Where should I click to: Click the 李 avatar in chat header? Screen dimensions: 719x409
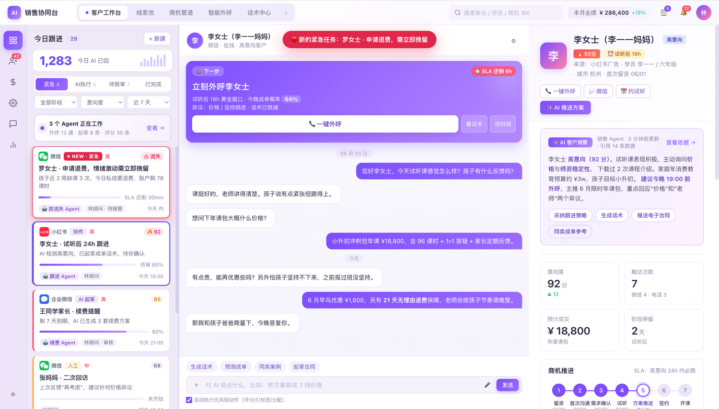pos(195,41)
